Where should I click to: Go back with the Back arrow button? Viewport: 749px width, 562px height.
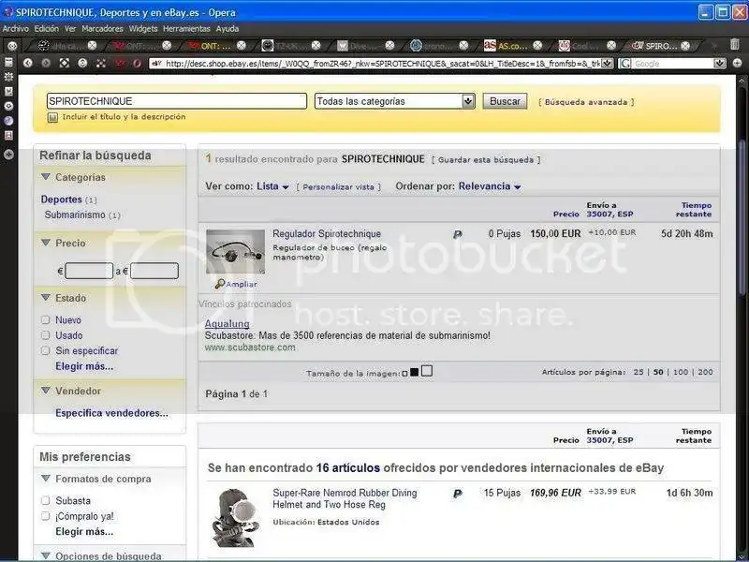28,63
